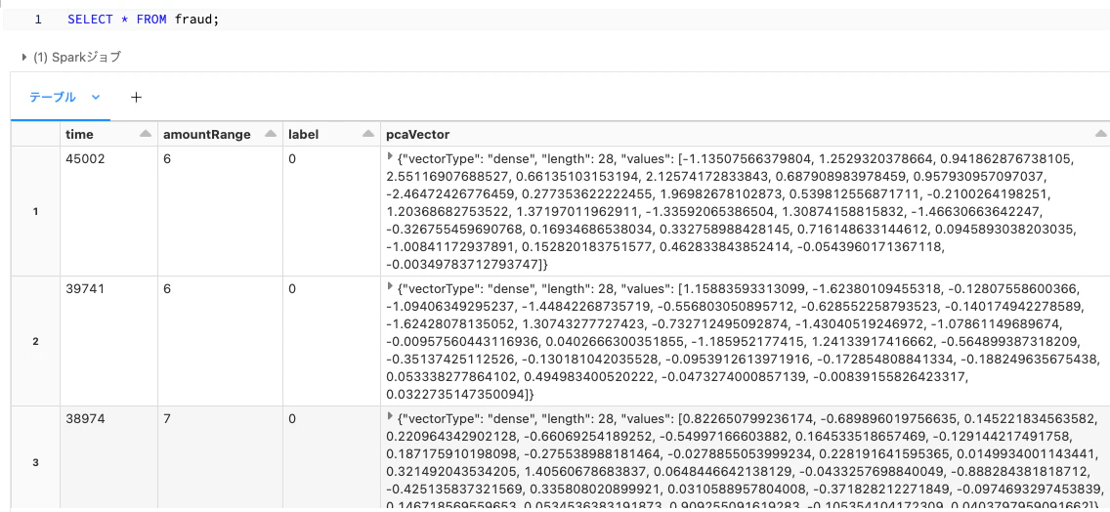Open the テーブル tab dropdown chevron
This screenshot has width=1110, height=512.
[97, 97]
